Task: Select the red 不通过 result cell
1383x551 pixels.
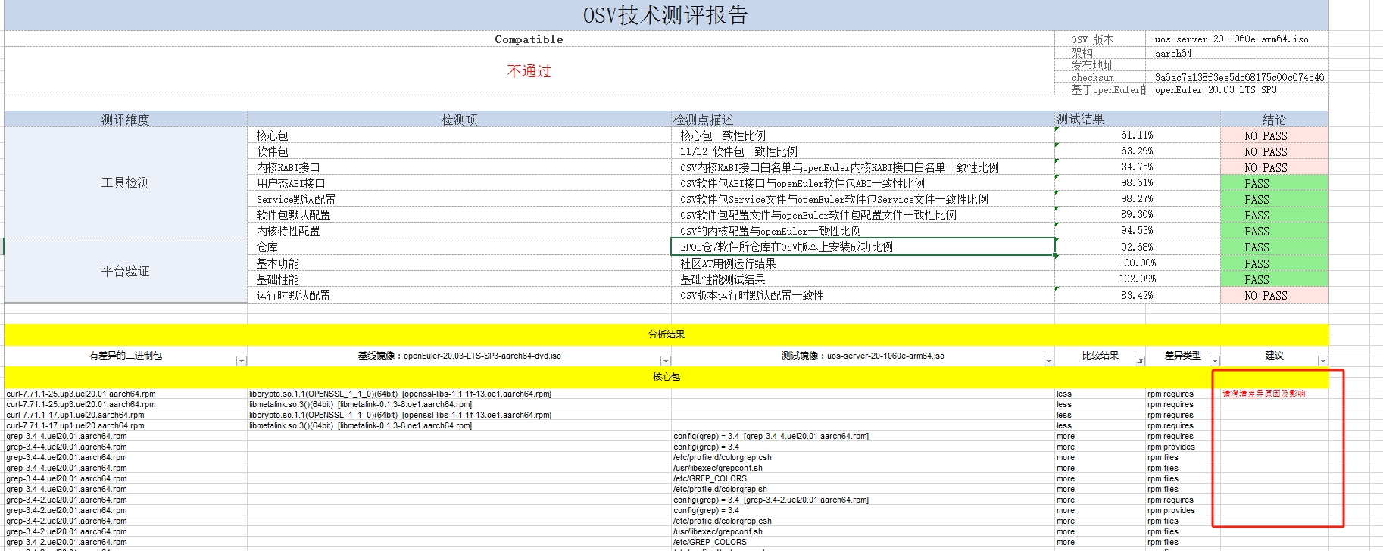Action: point(529,71)
